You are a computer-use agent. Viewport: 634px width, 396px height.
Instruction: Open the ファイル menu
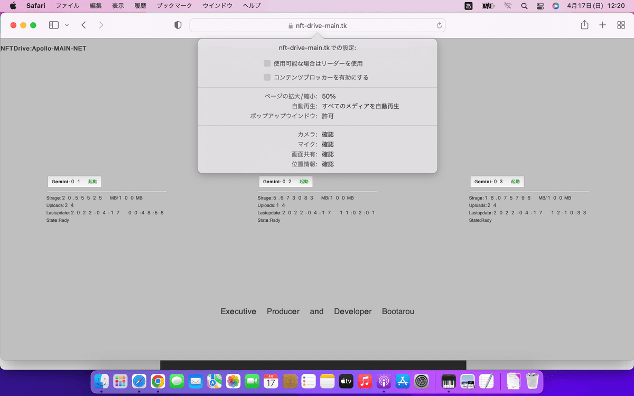coord(68,6)
